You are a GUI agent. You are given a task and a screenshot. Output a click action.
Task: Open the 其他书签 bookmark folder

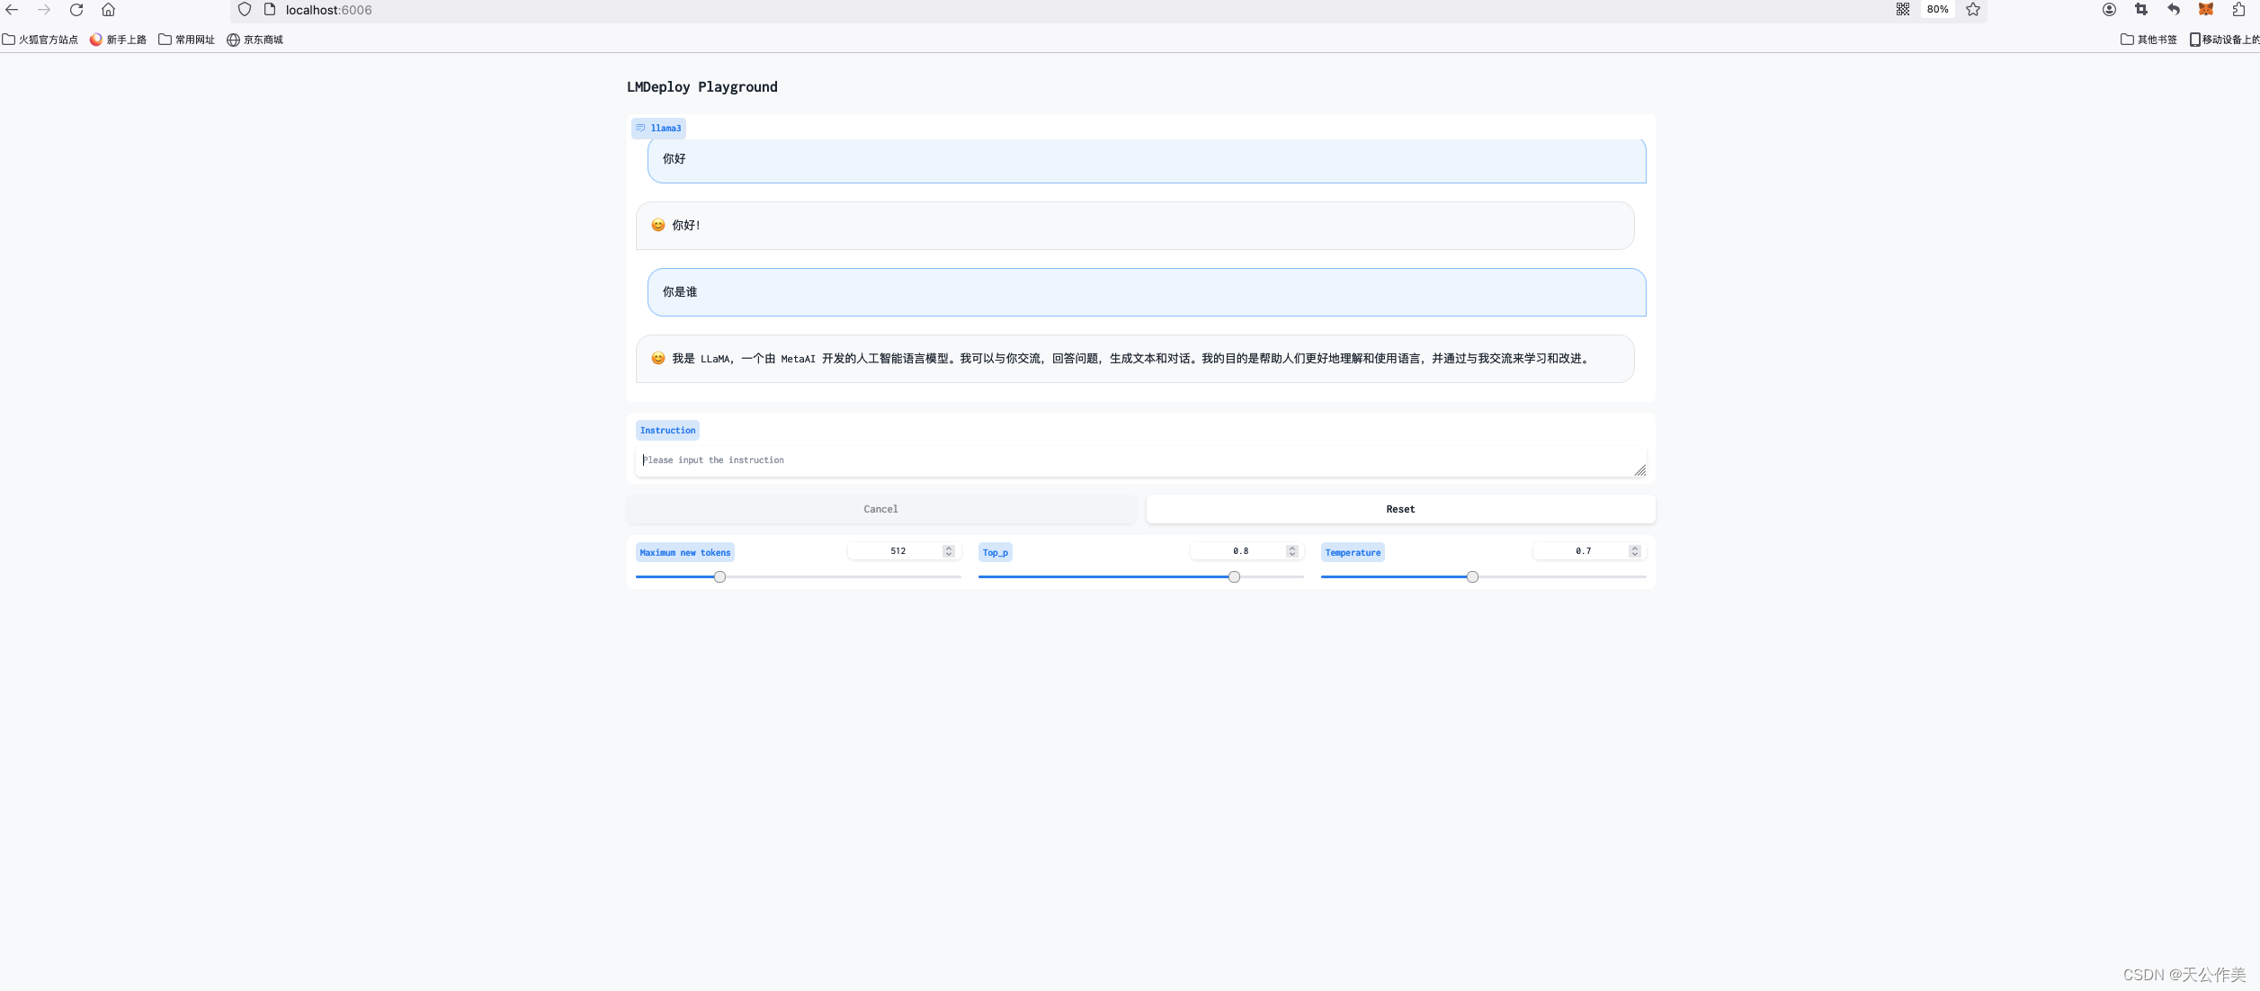(2148, 40)
